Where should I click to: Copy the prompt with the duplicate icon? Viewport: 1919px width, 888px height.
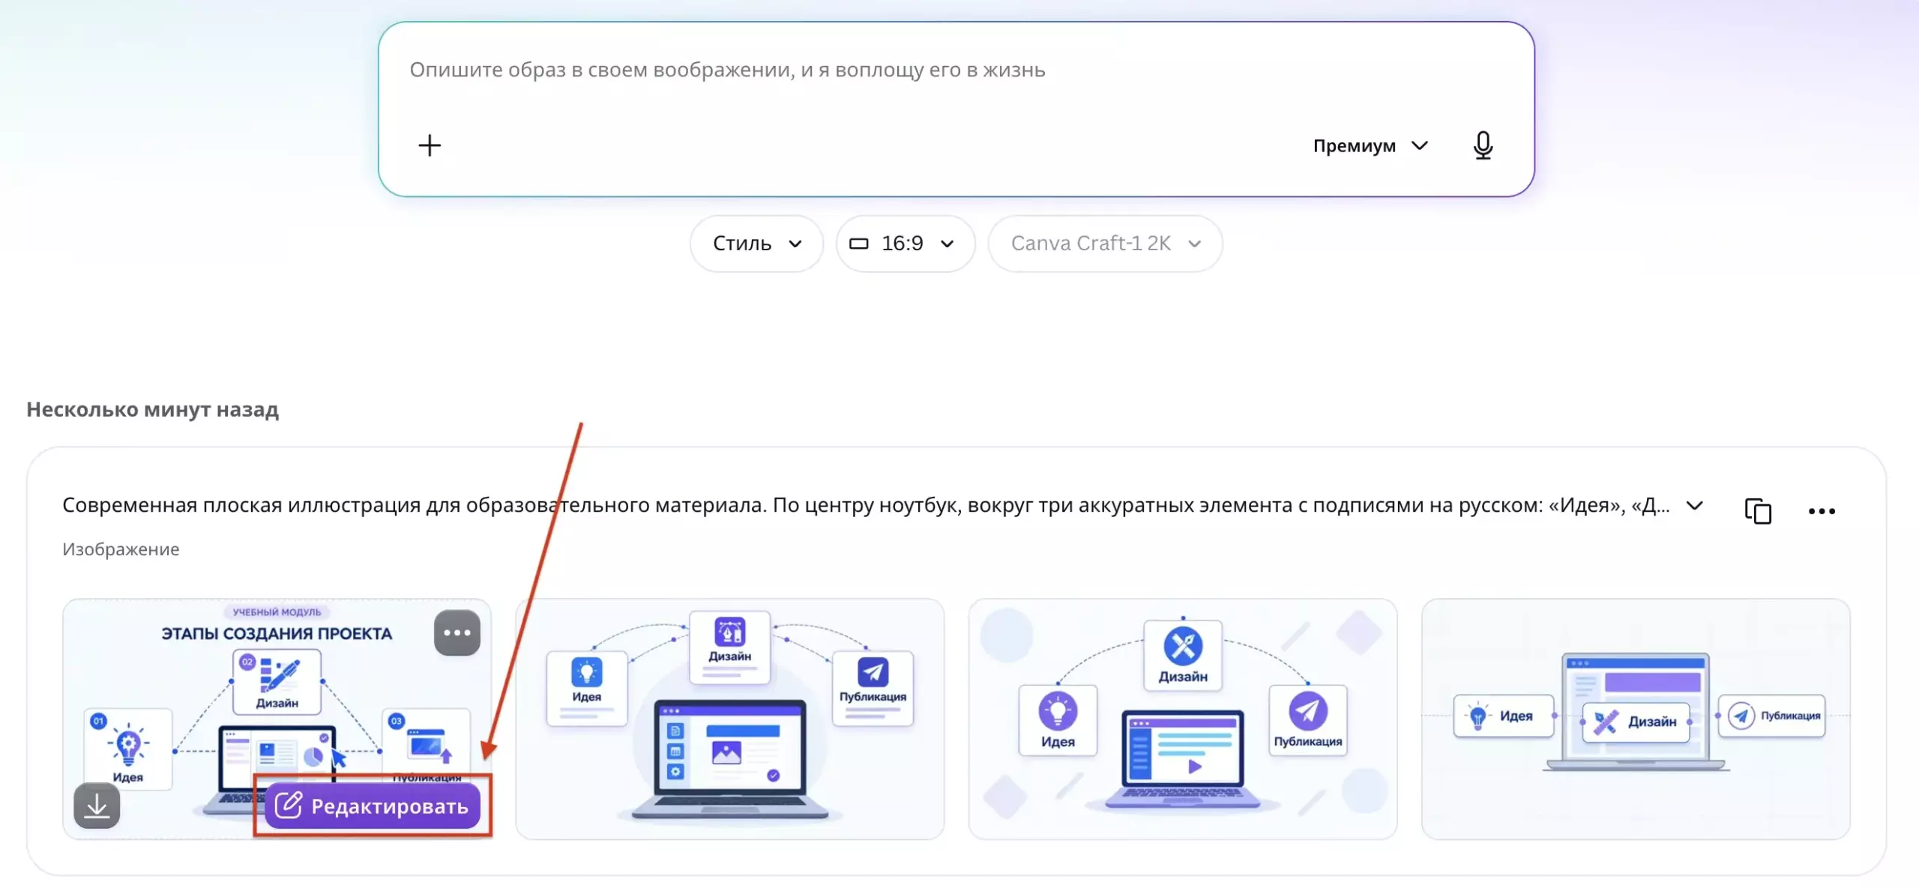coord(1758,511)
